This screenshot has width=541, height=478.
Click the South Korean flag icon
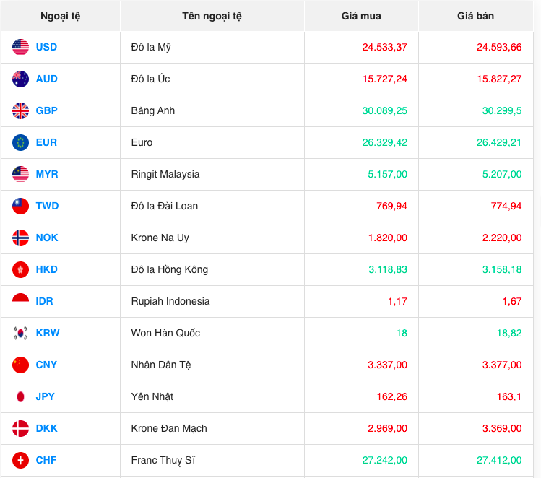(x=20, y=333)
